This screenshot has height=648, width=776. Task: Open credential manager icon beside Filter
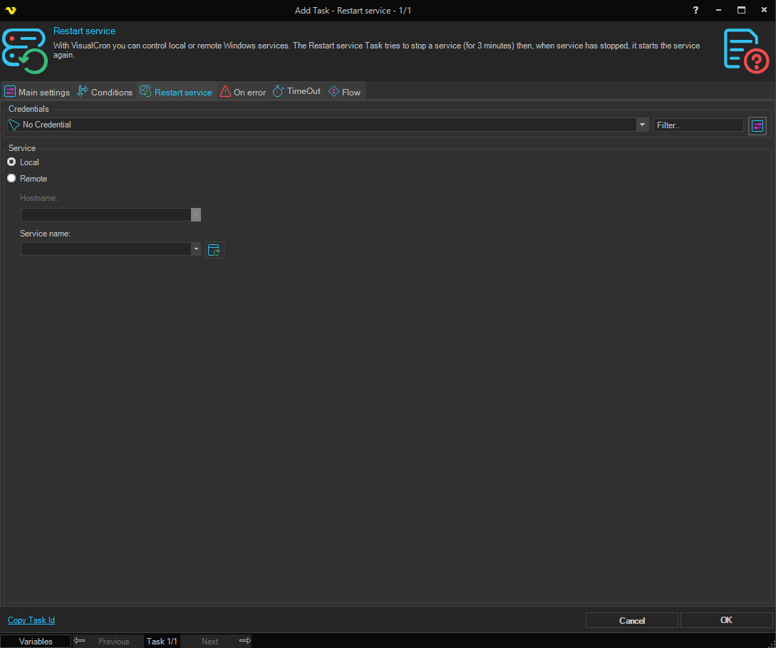coord(757,126)
